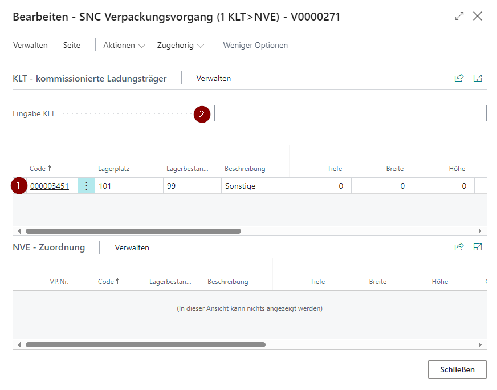This screenshot has width=497, height=390.
Task: Open the Aktionen dropdown menu
Action: click(x=124, y=46)
